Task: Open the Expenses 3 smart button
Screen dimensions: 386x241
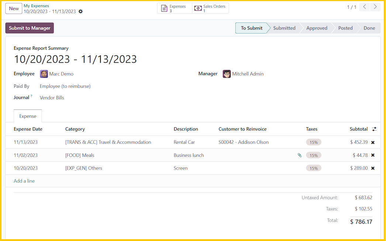Action: [x=175, y=8]
